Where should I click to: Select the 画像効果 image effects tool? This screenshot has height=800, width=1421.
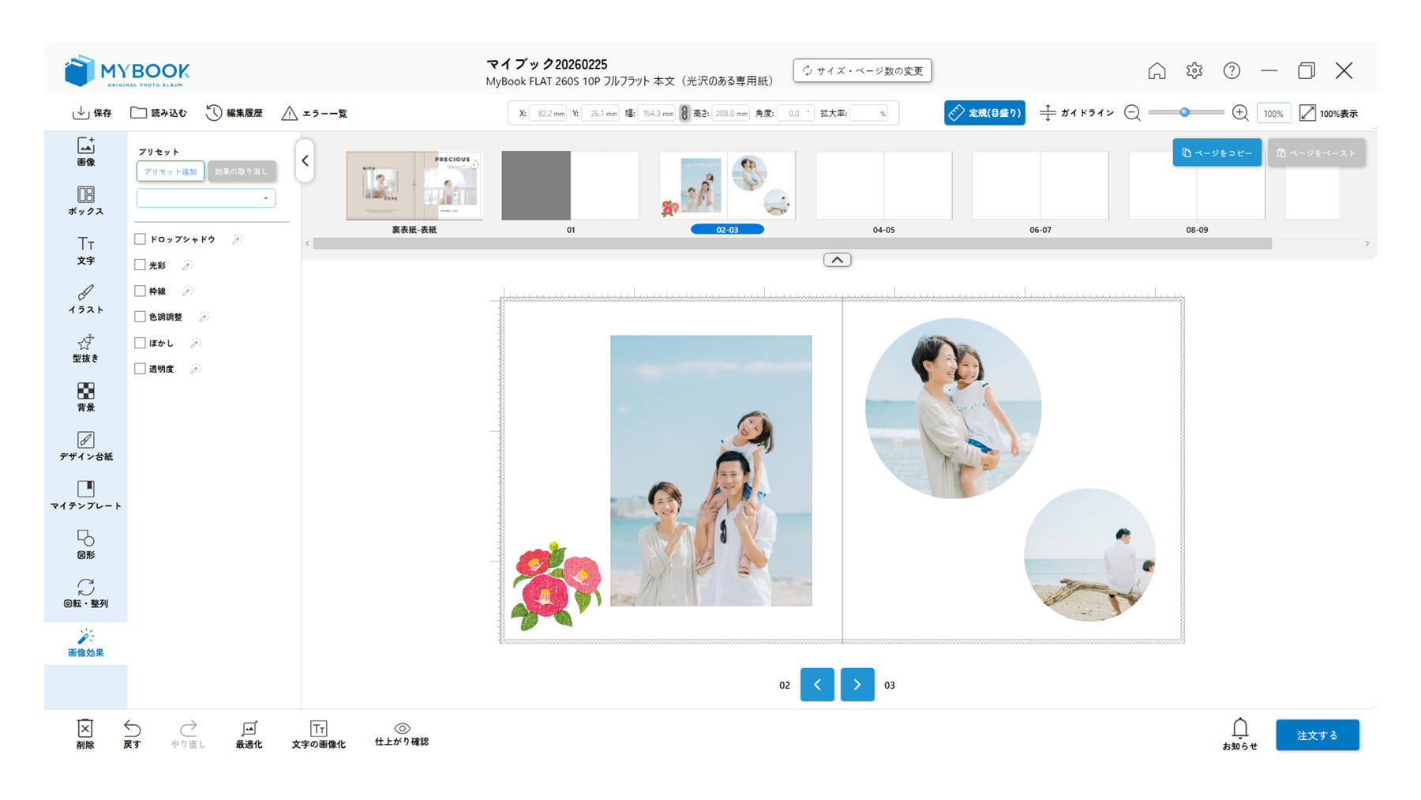click(x=85, y=642)
